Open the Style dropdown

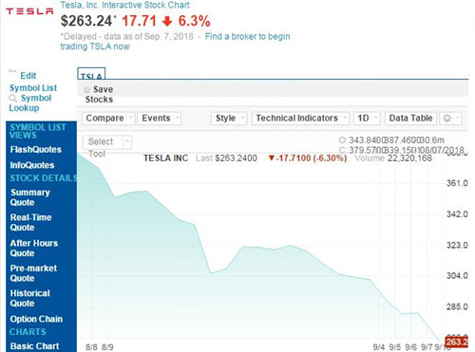229,119
